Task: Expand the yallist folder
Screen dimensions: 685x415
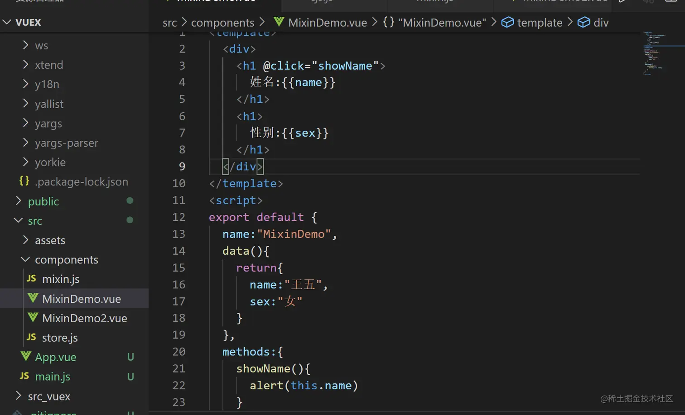Action: tap(25, 103)
